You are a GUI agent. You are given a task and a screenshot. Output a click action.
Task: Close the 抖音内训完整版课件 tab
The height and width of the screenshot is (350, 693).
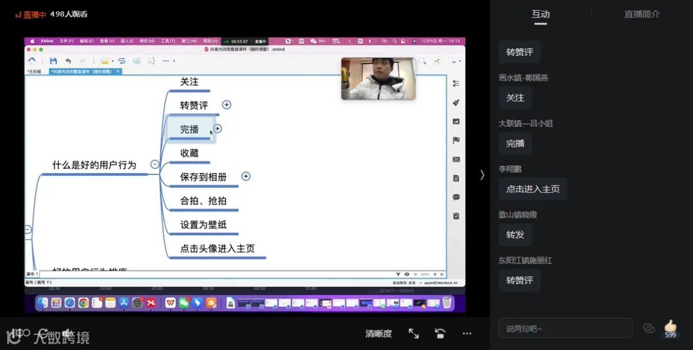pos(118,72)
